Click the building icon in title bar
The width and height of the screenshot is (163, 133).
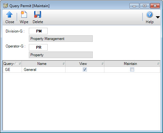tap(6, 6)
